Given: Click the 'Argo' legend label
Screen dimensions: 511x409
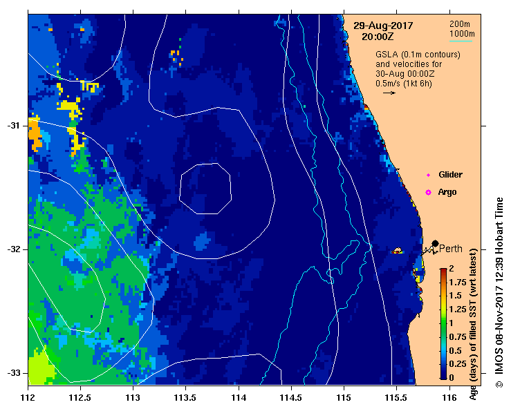Looking at the screenshot, I should [447, 192].
